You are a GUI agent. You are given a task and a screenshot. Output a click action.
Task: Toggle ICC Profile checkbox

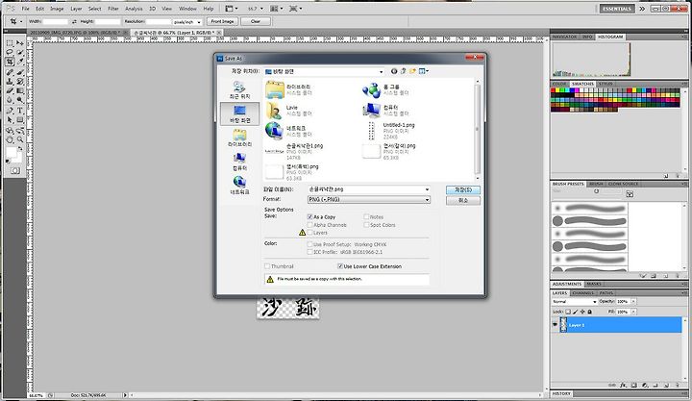309,252
